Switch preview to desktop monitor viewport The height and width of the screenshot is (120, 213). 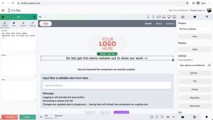click(169, 17)
